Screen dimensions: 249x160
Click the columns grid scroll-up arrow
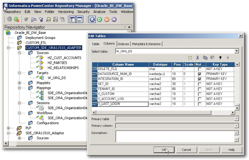(x=237, y=64)
